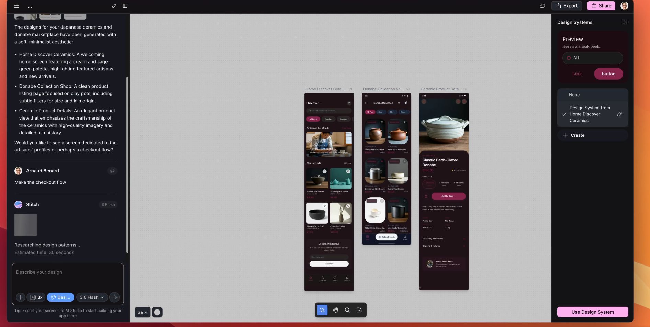The height and width of the screenshot is (327, 650).
Task: Open the 3.0 Flash model dropdown
Action: pyautogui.click(x=92, y=297)
